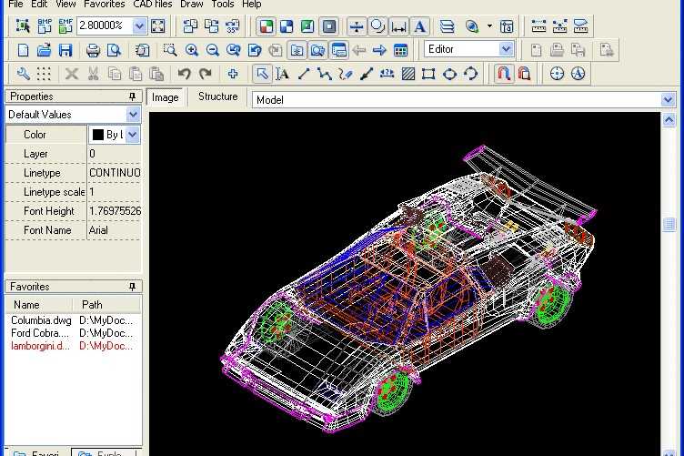Open the Draw menu
Screen dimensions: 684x456
[x=192, y=5]
